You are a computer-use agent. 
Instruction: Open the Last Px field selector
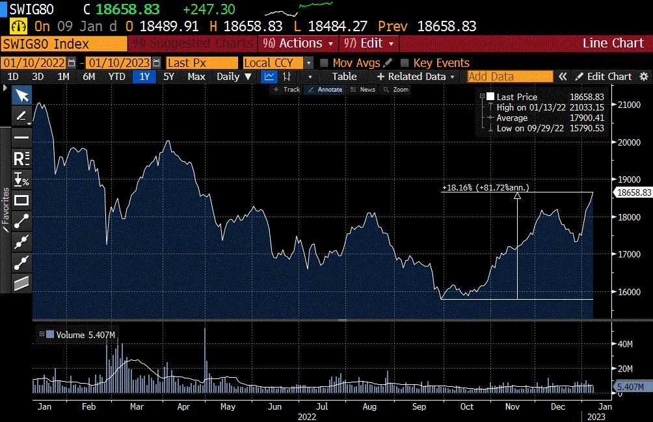202,63
